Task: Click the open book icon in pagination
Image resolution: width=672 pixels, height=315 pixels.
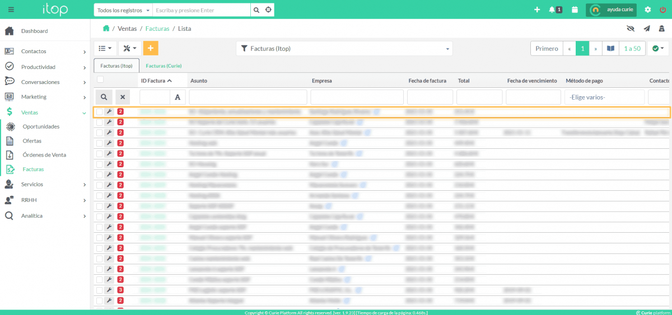Action: (x=610, y=49)
